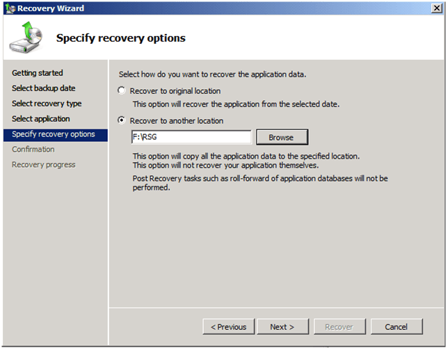Click the bold 'Specify recovery options' page heading

[120, 38]
